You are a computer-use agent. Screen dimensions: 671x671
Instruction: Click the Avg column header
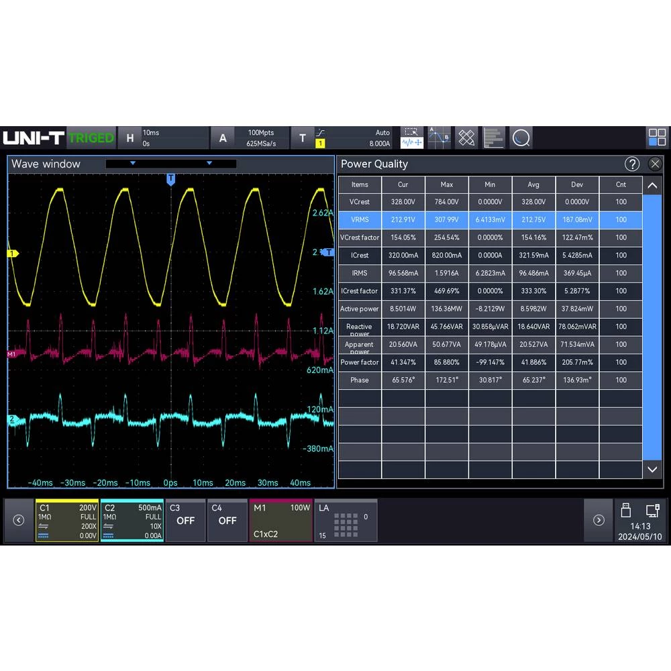[x=533, y=185]
